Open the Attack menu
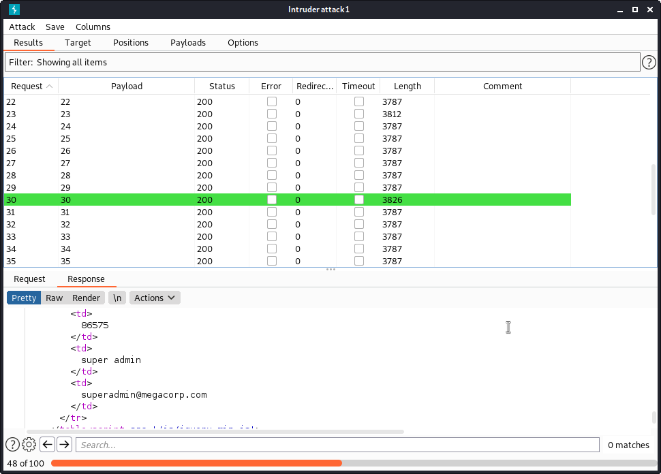Viewport: 661px width, 474px height. [22, 27]
